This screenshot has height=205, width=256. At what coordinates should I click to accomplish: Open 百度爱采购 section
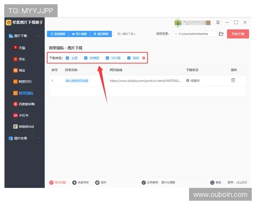pos(26,104)
